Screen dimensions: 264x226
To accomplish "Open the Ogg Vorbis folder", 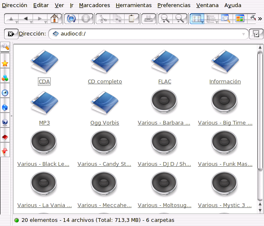I will pos(105,108).
